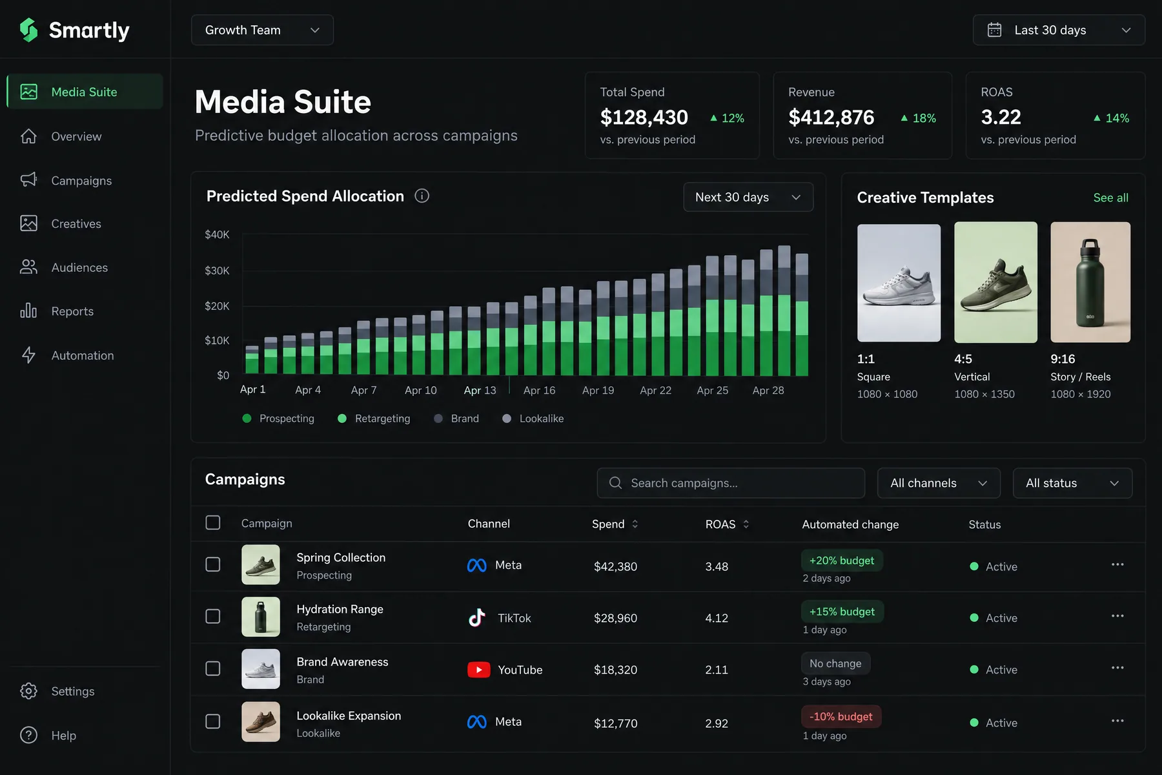1162x775 pixels.
Task: Click the chart bar above Apr 13
Action: click(x=474, y=340)
